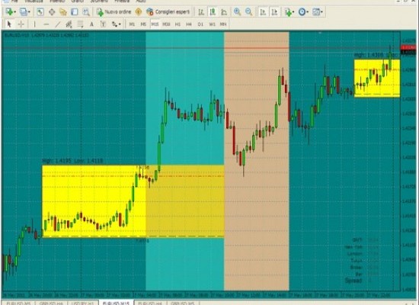Screen dimensions: 419x305
Task: Open the Indicators list icon
Action: [288, 12]
